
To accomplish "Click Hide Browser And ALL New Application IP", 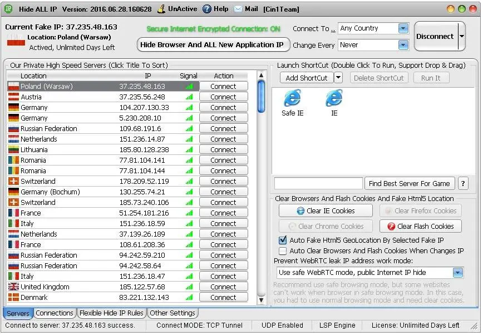I will pyautogui.click(x=212, y=45).
